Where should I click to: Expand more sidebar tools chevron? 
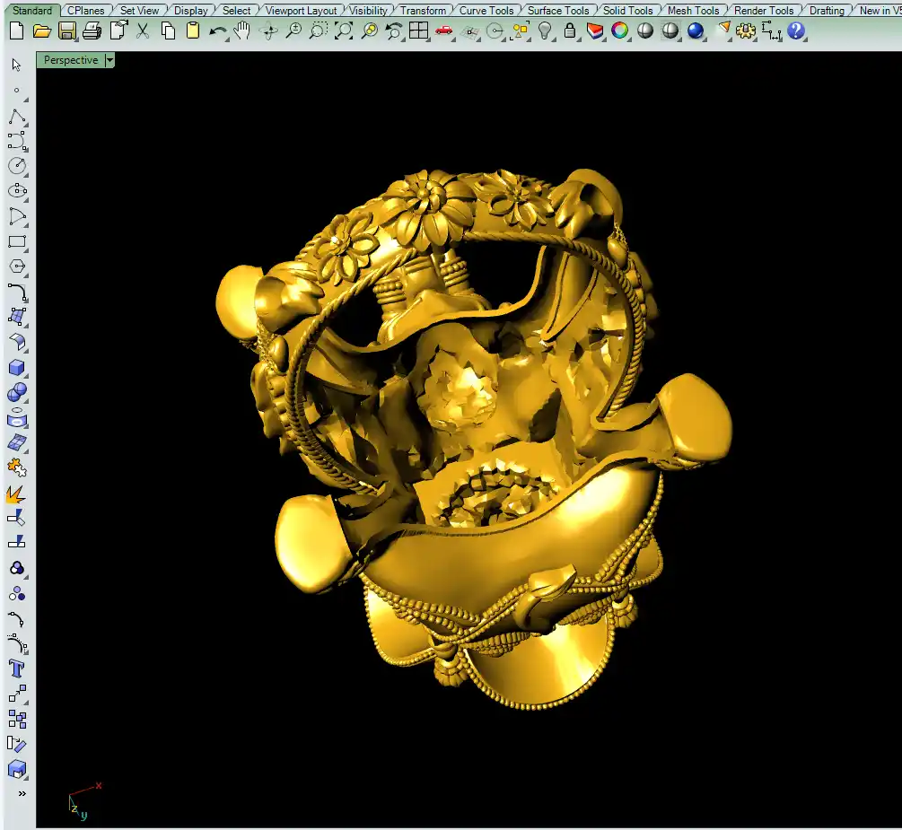22,793
